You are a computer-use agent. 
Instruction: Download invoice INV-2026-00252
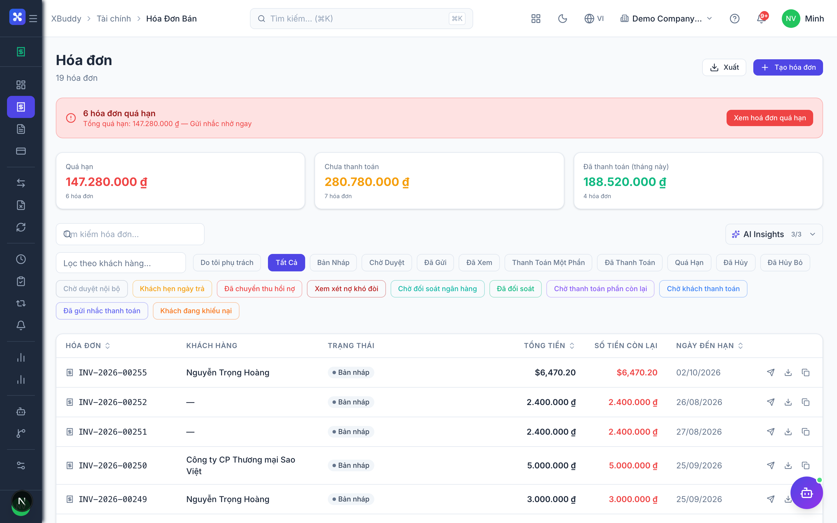tap(788, 402)
